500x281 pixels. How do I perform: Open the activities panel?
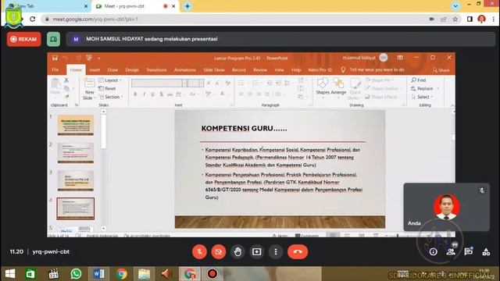tap(486, 251)
